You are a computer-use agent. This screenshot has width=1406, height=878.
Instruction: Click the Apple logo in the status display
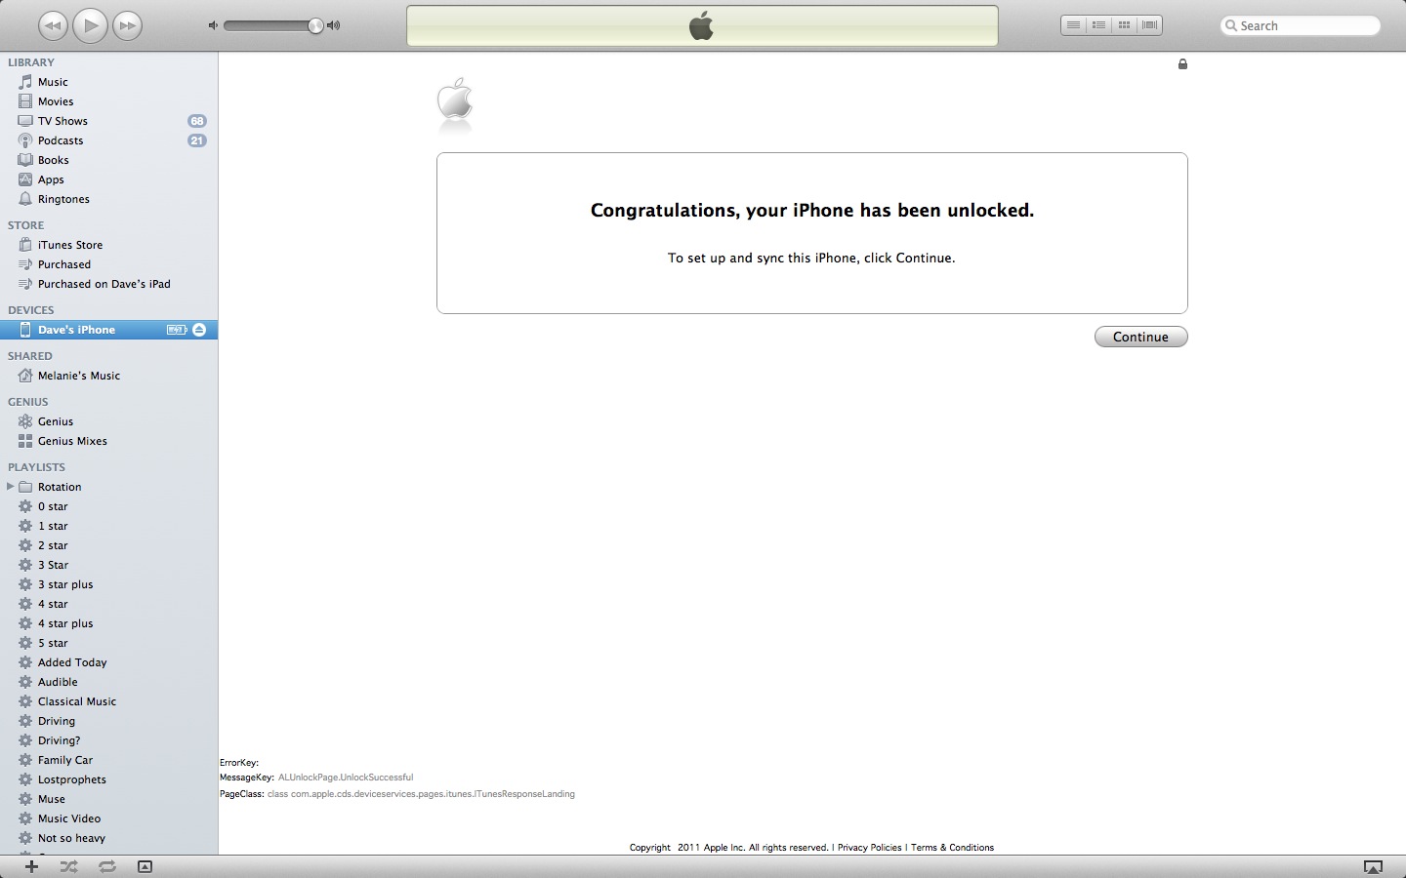[701, 25]
